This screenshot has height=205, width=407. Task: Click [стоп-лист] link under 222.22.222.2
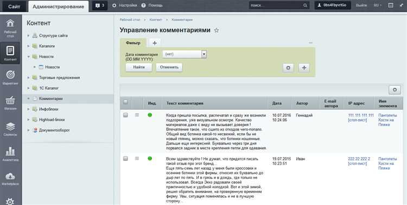358,164
